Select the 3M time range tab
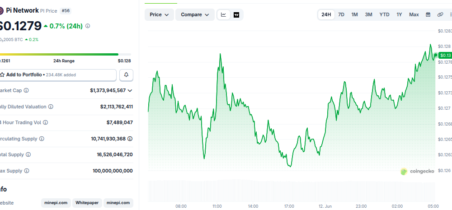452x210 pixels. click(369, 15)
